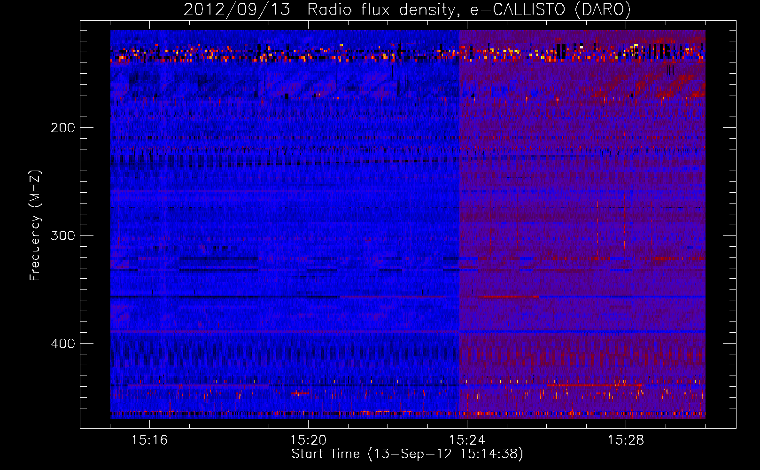Screen dimensions: 760x470
Task: Click the 15:28 time tick label
Action: [x=626, y=440]
